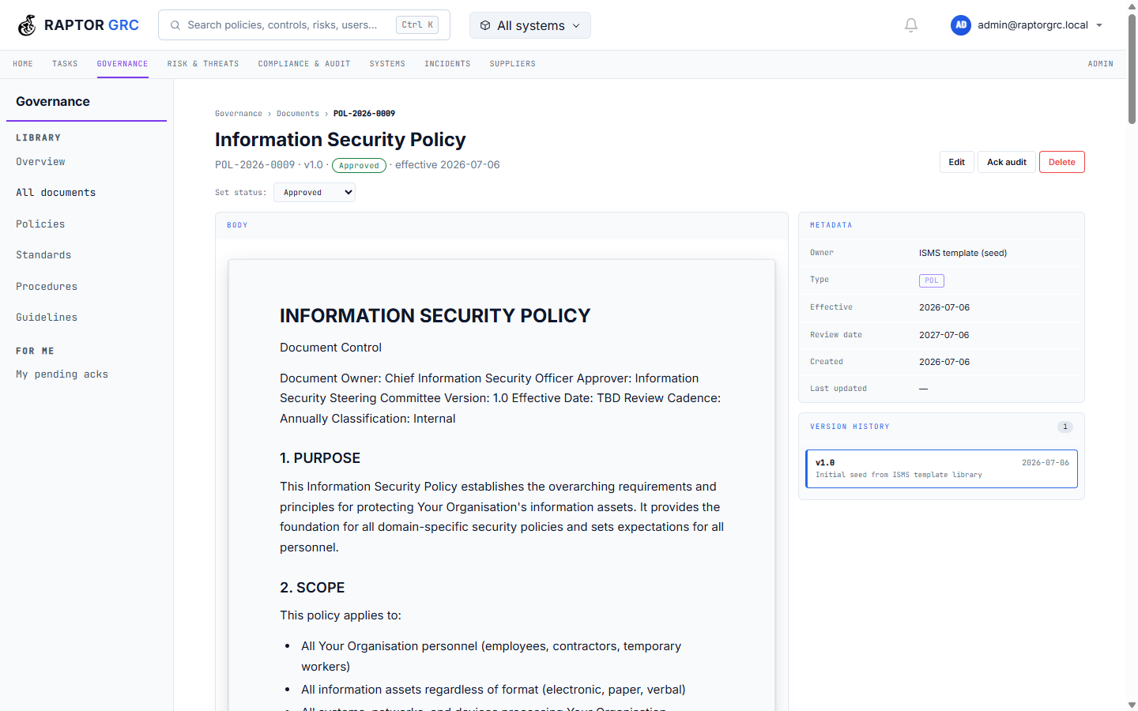This screenshot has height=711, width=1138.
Task: Open the Tasks tab
Action: tap(65, 64)
